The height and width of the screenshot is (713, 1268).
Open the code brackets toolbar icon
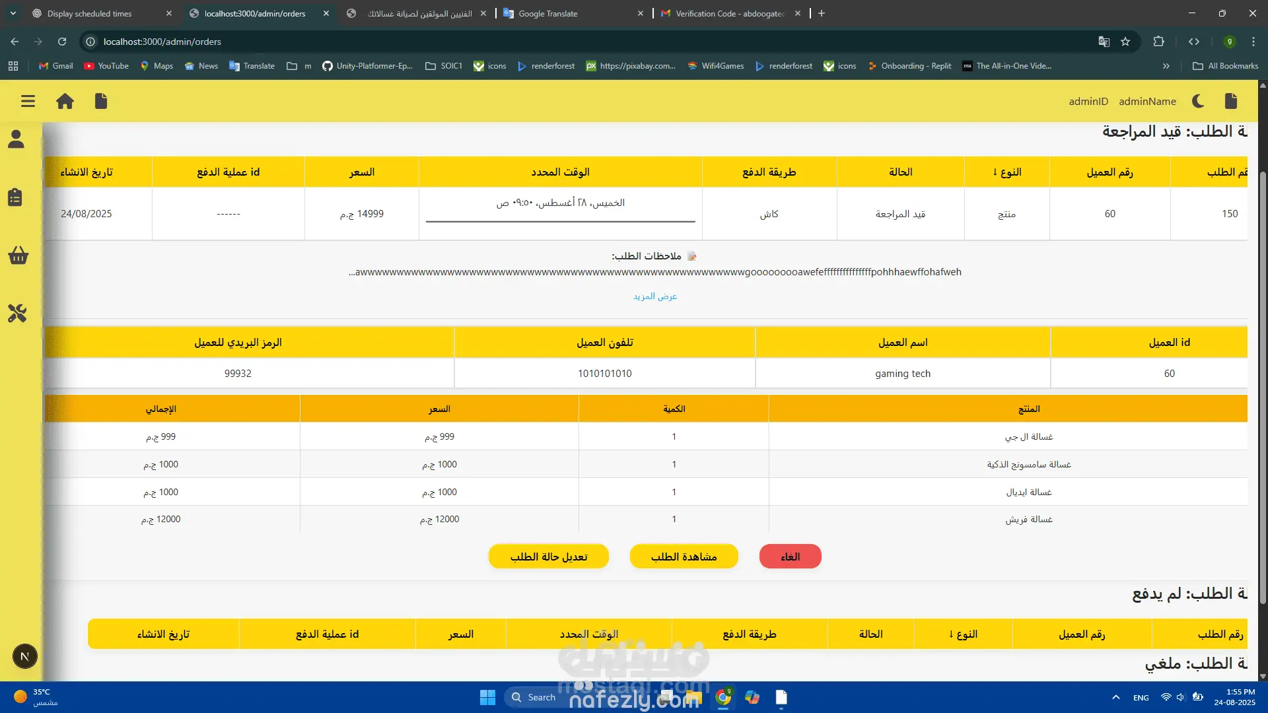click(1194, 42)
